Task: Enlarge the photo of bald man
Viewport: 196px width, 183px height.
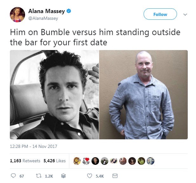Action: point(143,95)
